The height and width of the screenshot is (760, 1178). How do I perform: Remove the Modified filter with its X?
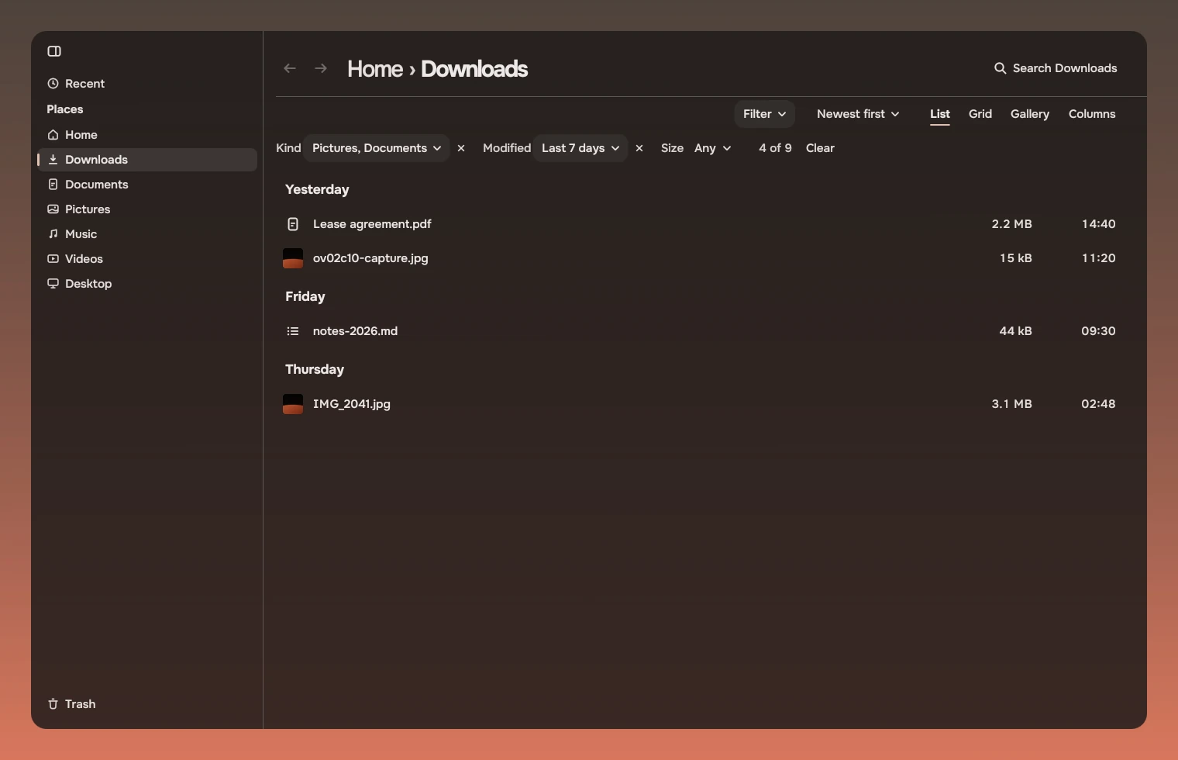[x=639, y=148]
